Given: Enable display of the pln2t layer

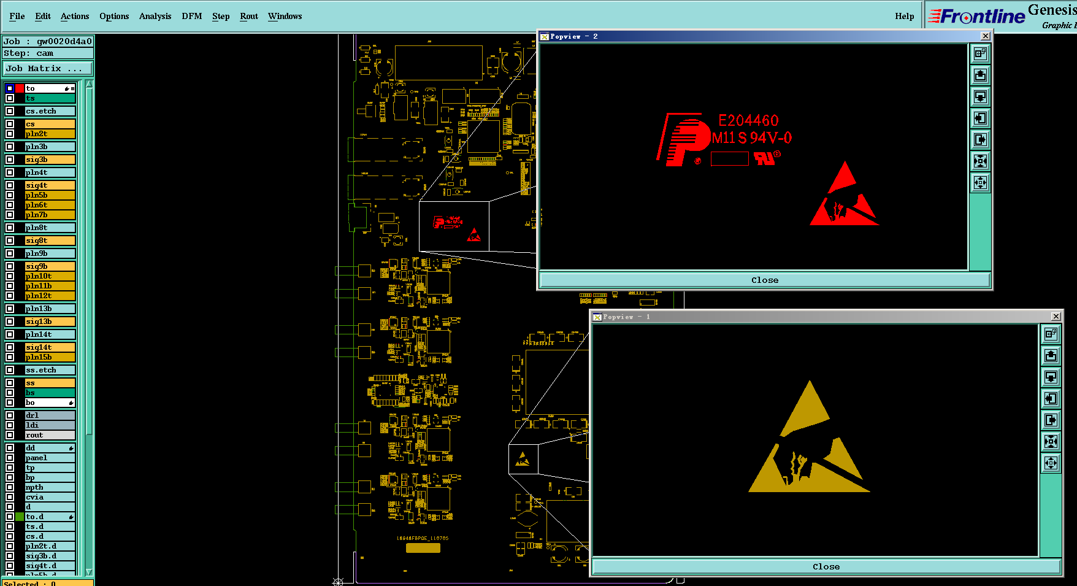Looking at the screenshot, I should 10,134.
